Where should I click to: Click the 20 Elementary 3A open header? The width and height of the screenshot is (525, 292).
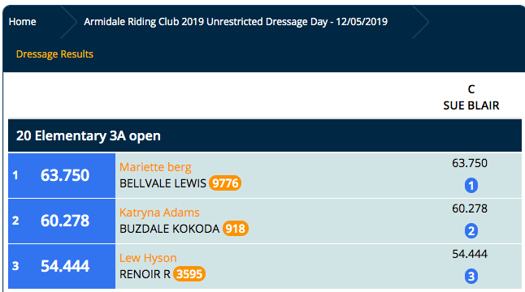(265, 135)
